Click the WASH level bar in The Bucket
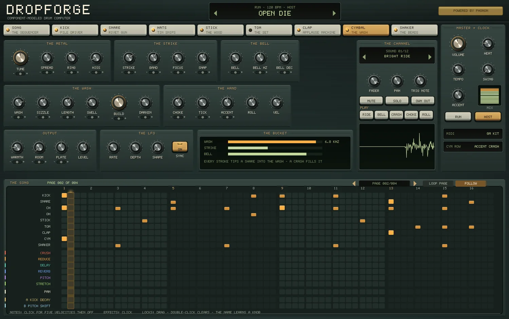This screenshot has height=319, width=509. coord(275,142)
